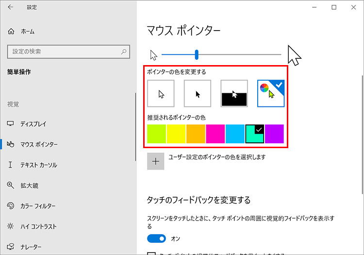Select the black pointer style

tap(198, 94)
